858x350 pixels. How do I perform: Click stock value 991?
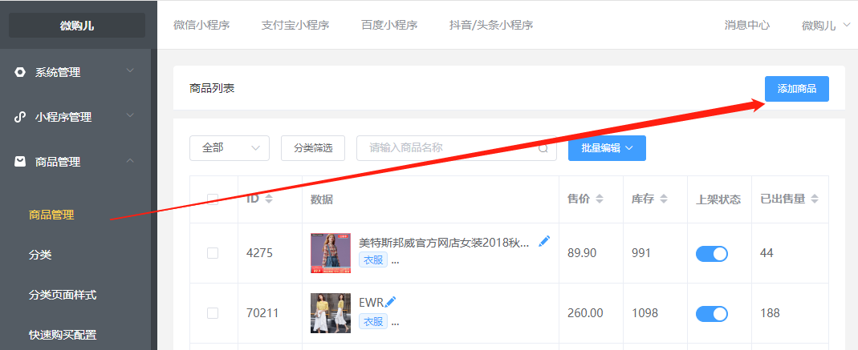(x=641, y=253)
